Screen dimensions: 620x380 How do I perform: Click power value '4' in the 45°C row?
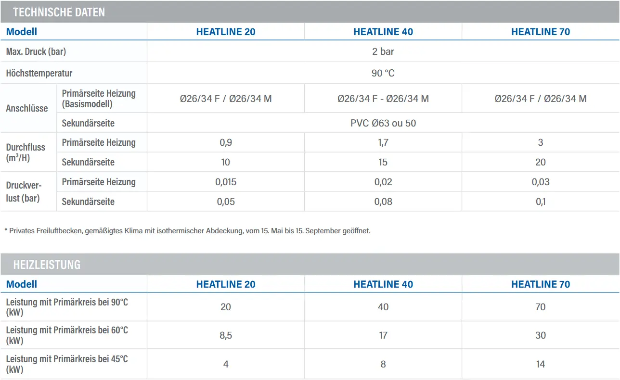226,364
